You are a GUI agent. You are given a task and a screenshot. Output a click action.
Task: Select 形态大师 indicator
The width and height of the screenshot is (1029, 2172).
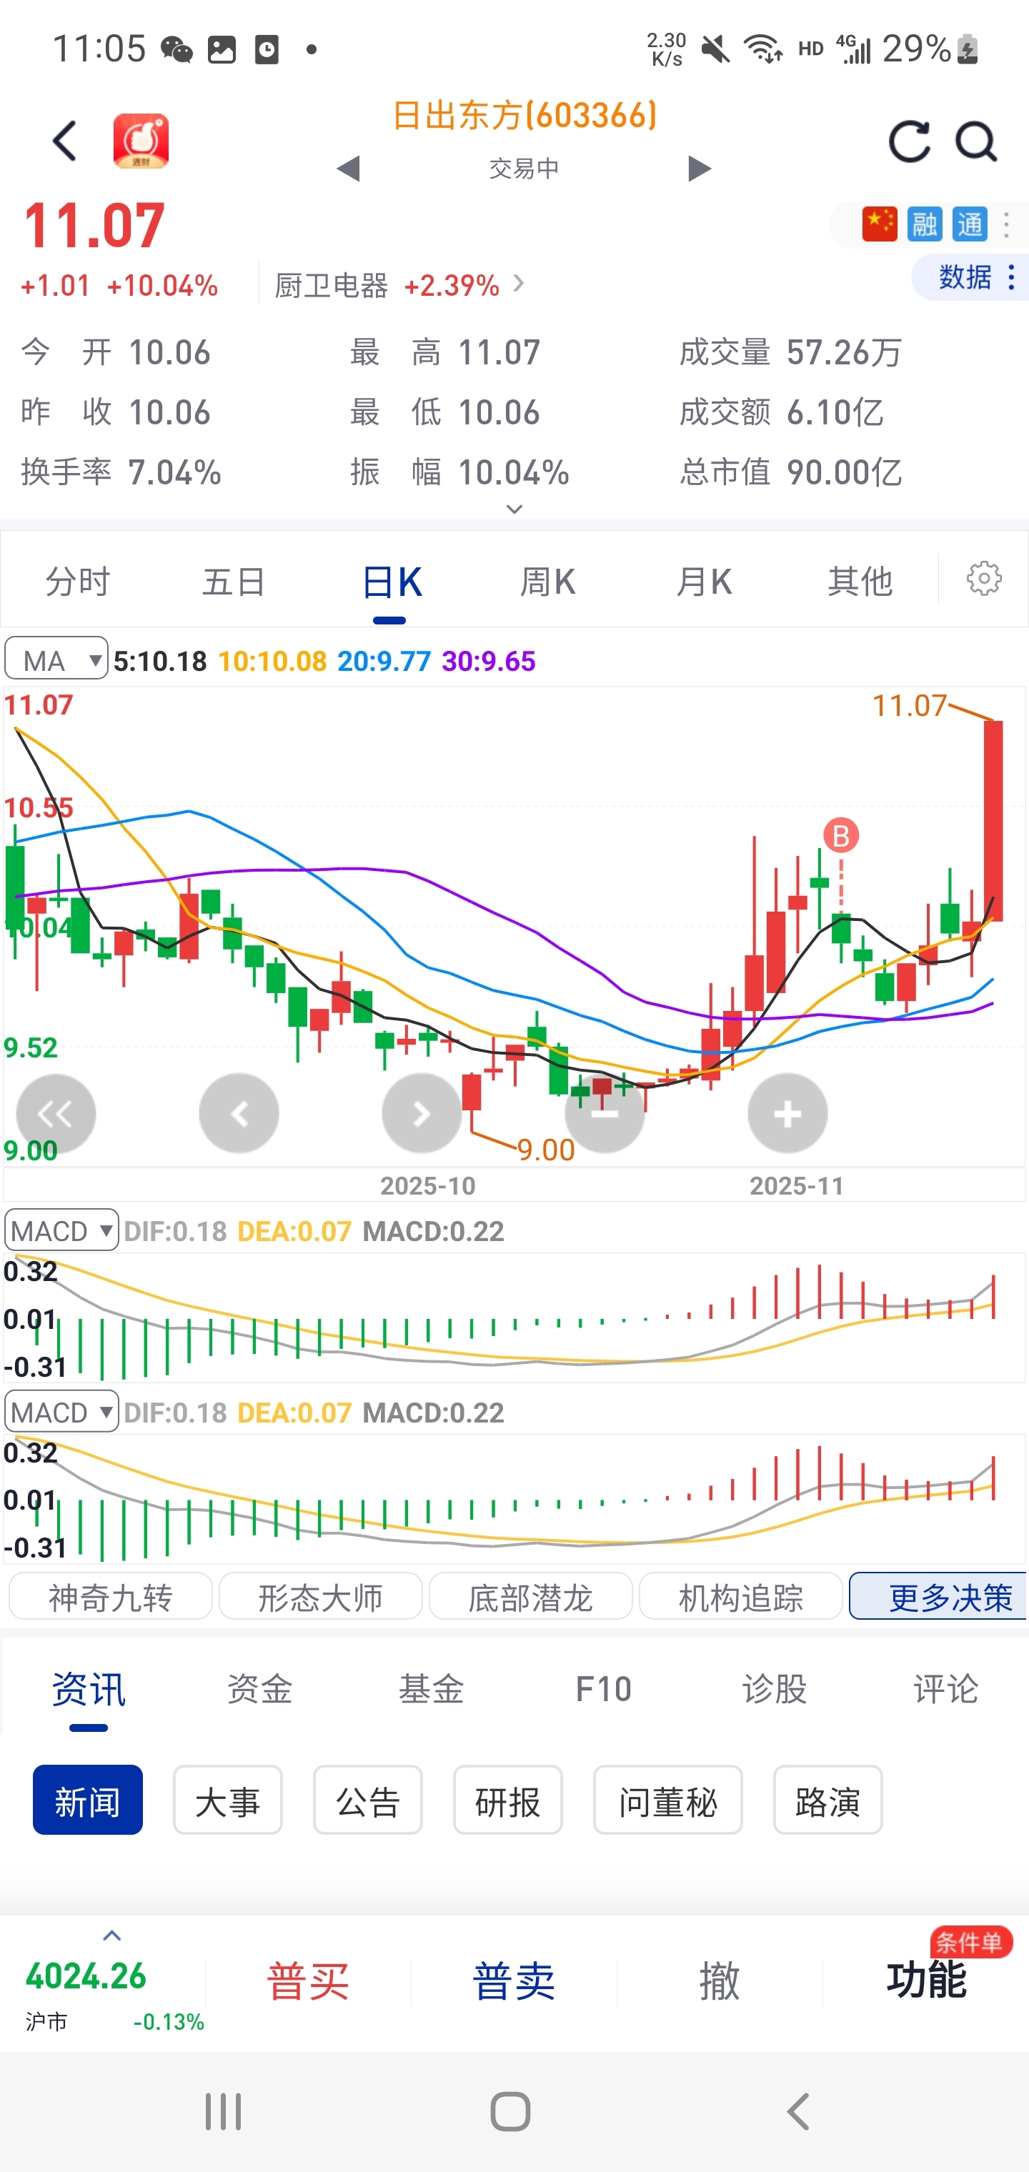[321, 1596]
